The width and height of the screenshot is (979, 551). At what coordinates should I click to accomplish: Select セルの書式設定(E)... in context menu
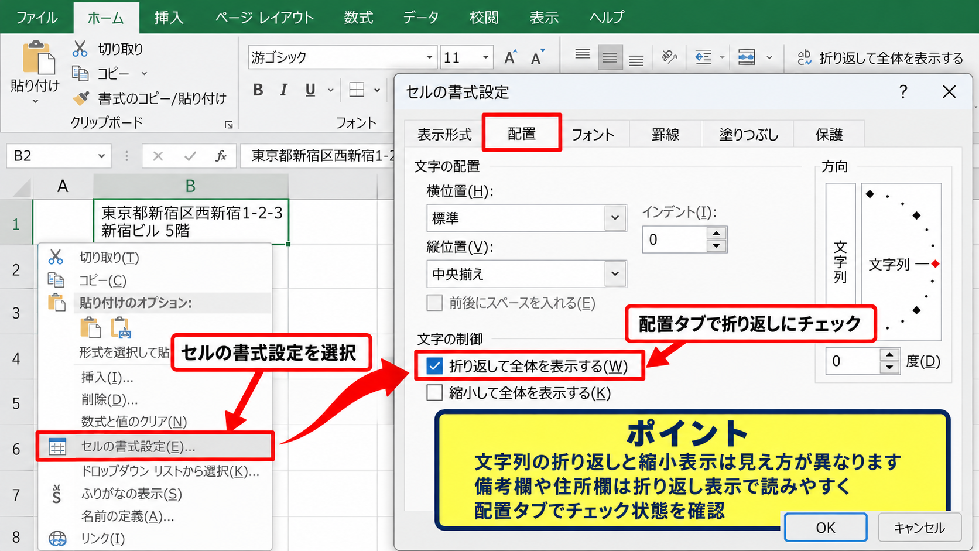pyautogui.click(x=155, y=447)
